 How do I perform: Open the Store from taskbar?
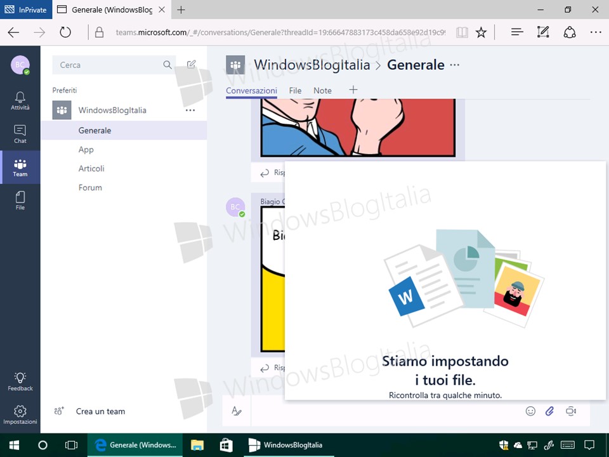(x=226, y=445)
